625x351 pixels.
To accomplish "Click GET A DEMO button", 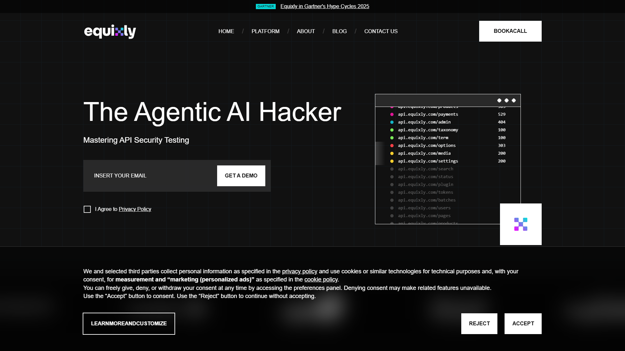I will coord(241,176).
